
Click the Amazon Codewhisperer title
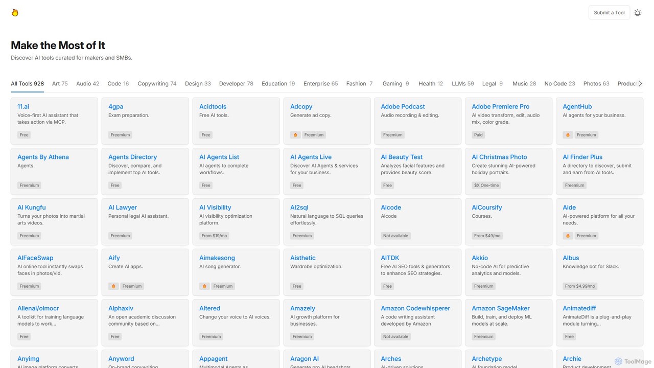click(415, 309)
